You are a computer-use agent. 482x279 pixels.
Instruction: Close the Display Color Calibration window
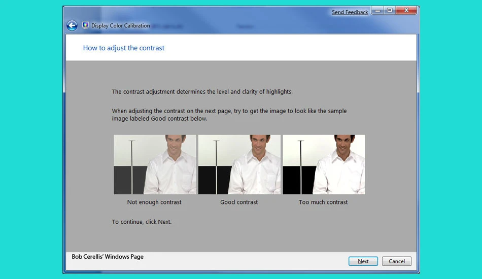(406, 11)
